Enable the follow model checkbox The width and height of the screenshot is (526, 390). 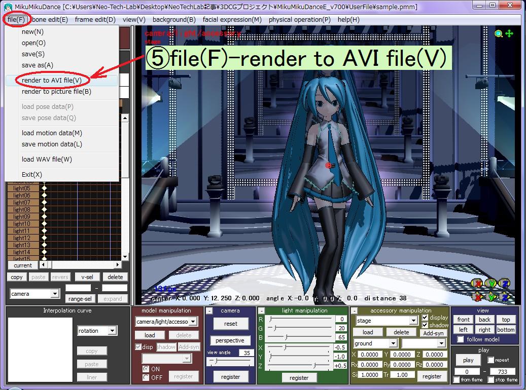(461, 339)
